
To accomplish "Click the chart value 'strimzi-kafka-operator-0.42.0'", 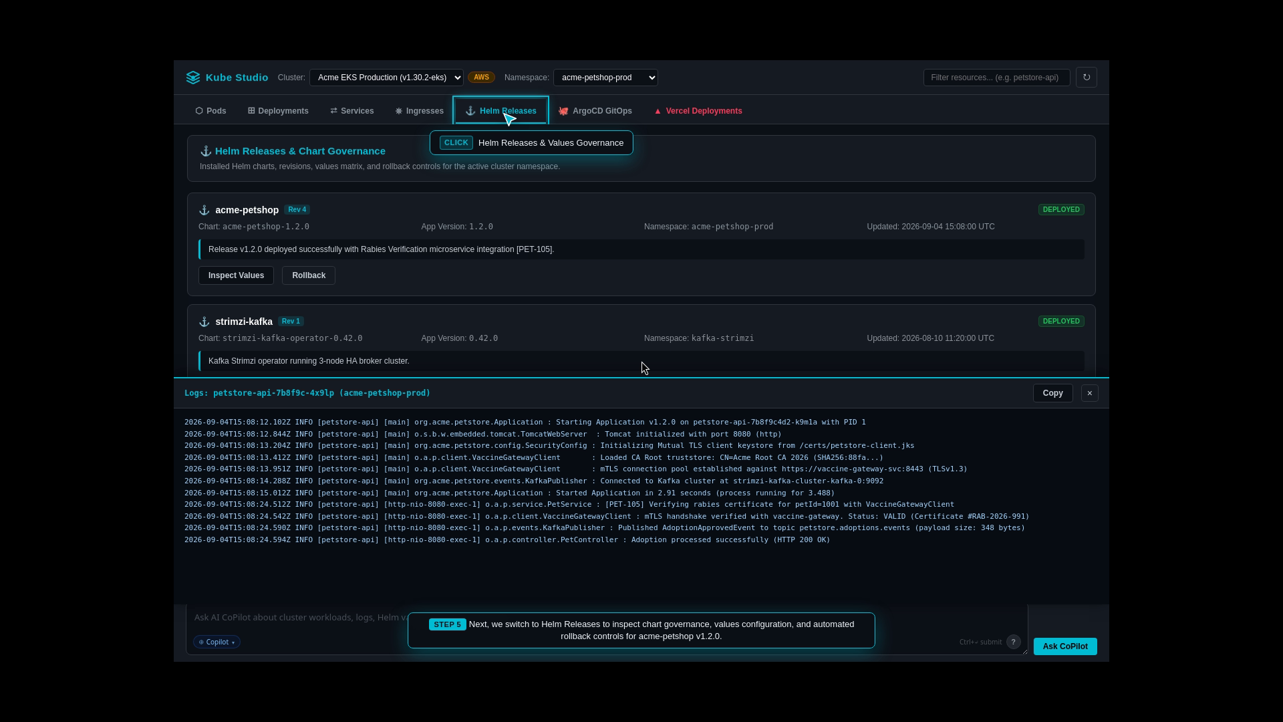I will 293,338.
